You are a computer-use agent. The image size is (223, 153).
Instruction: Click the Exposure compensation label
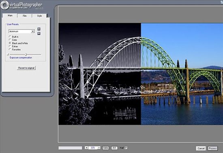tap(21, 58)
